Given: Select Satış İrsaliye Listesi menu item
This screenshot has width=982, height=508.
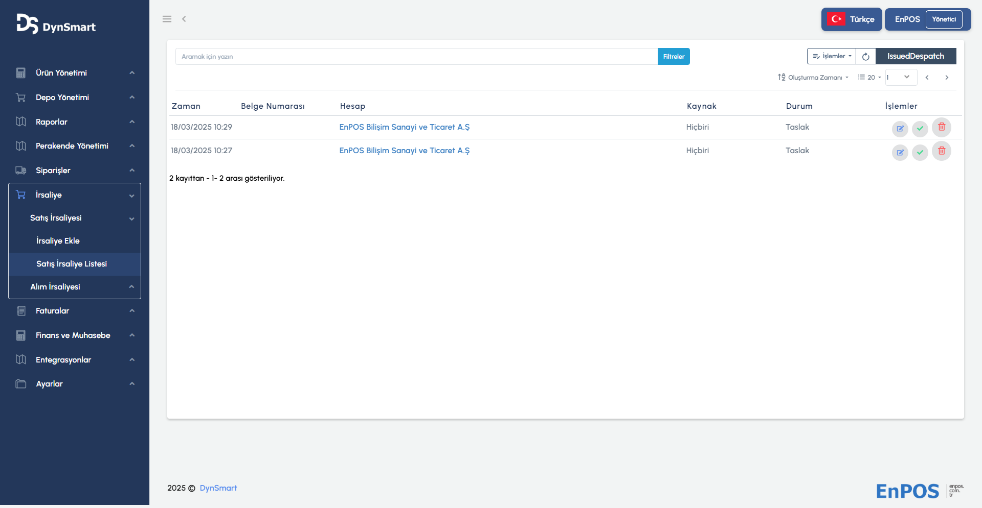Looking at the screenshot, I should [x=72, y=264].
